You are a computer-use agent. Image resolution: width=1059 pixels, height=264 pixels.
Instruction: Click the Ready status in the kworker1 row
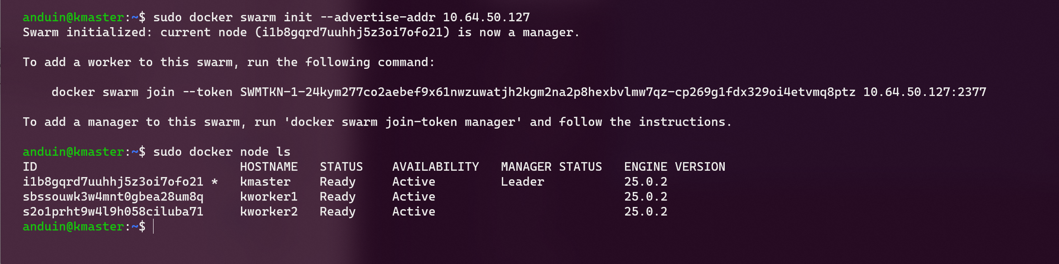click(x=337, y=197)
